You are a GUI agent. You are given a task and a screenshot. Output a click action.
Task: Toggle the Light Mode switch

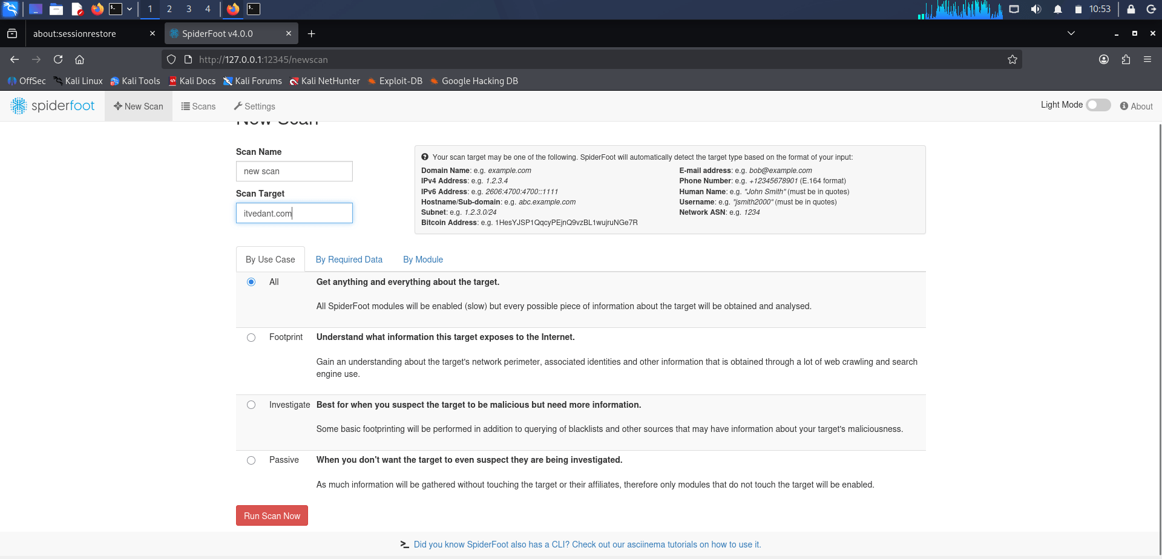click(x=1098, y=105)
